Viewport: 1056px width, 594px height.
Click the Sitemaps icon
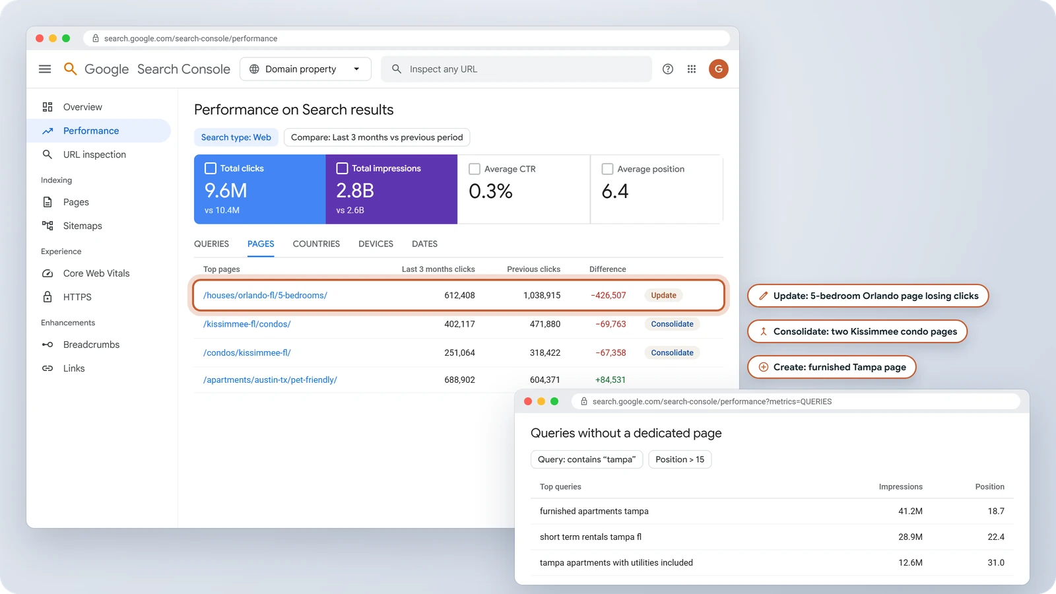[48, 226]
